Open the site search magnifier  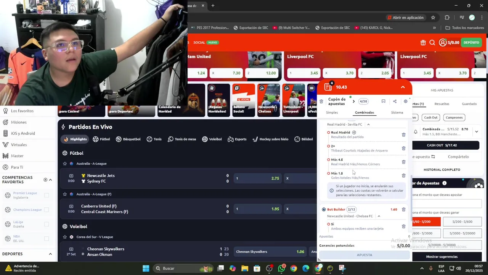click(432, 42)
